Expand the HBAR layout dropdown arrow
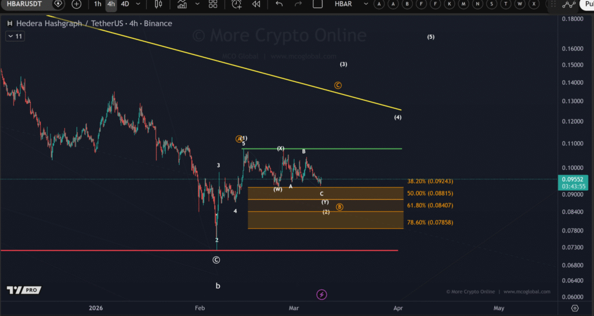This screenshot has height=316, width=594. tap(365, 4)
